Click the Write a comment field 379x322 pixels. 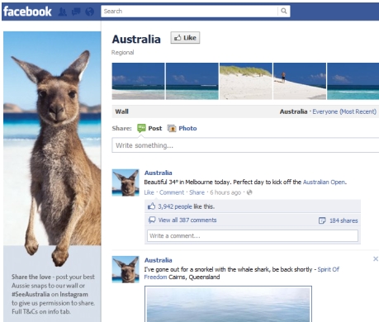coord(253,236)
